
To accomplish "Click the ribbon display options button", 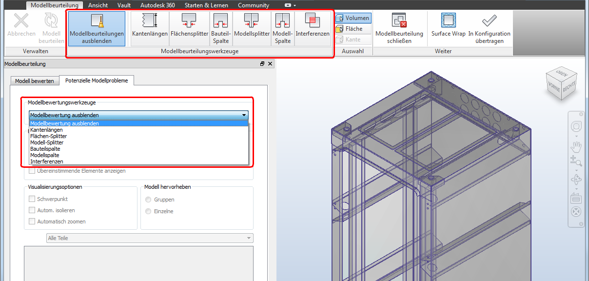I will (x=288, y=5).
